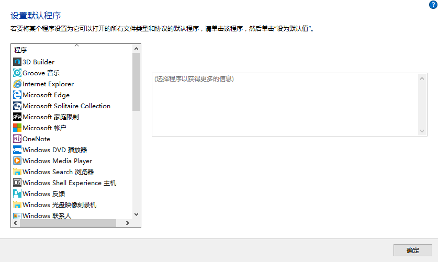This screenshot has height=262, width=438.
Task: Select Windows 光盘映像刻录机 entry
Action: coord(59,204)
